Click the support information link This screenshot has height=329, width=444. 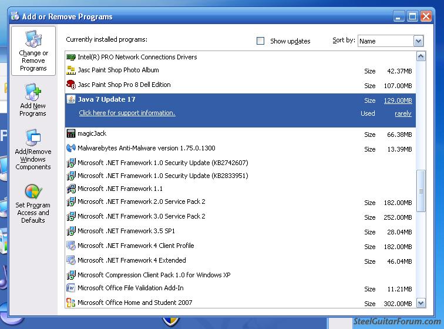point(127,113)
